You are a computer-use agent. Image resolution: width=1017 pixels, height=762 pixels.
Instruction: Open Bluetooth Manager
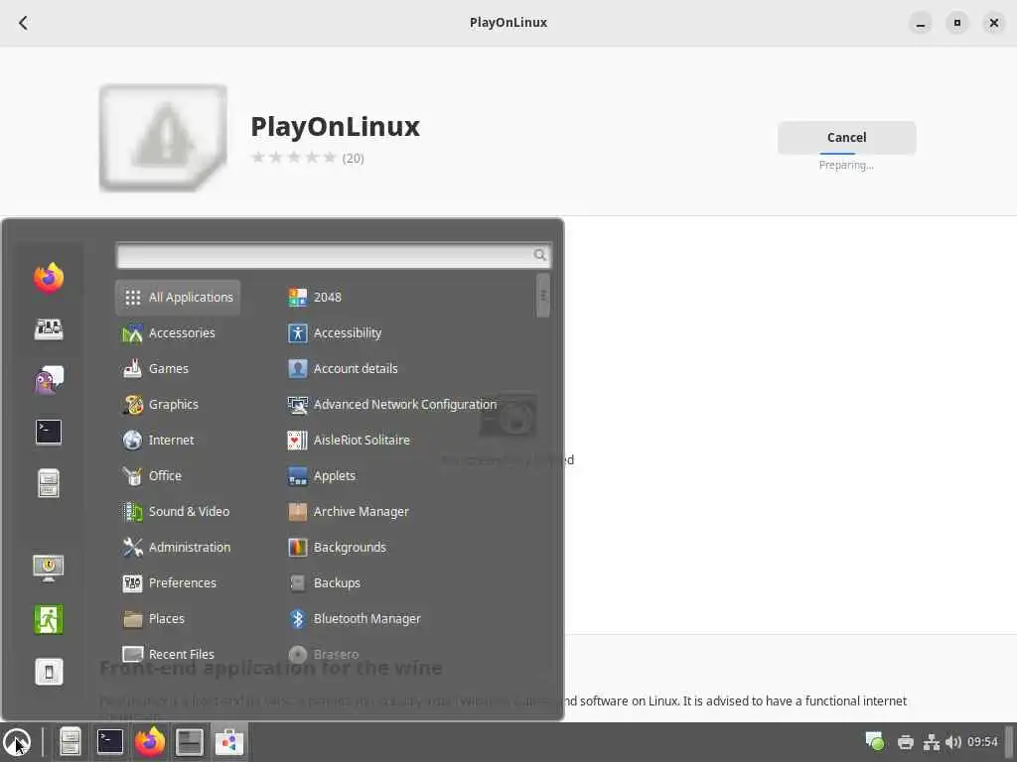point(355,618)
